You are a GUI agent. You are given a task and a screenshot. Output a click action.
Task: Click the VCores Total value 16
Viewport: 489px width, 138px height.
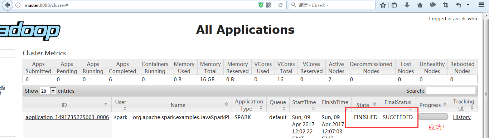click(x=280, y=80)
